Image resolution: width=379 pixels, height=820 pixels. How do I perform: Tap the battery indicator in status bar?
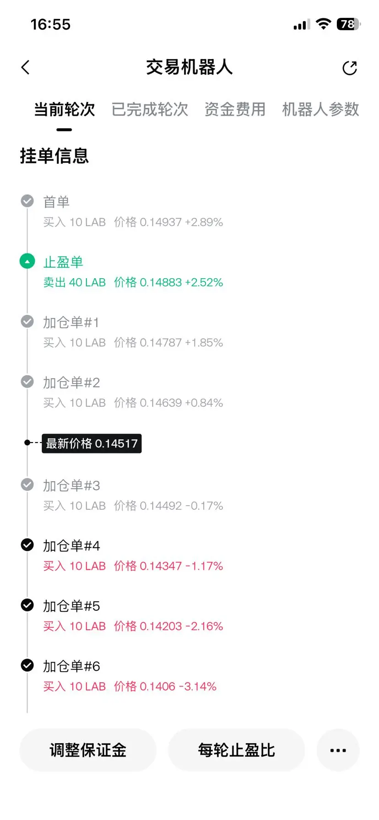point(349,24)
